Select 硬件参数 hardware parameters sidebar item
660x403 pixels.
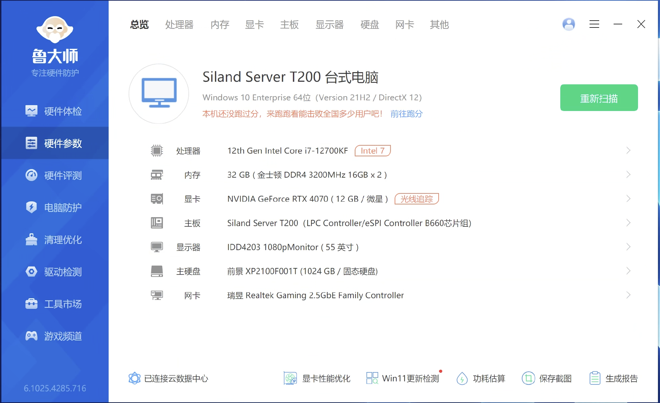point(55,143)
